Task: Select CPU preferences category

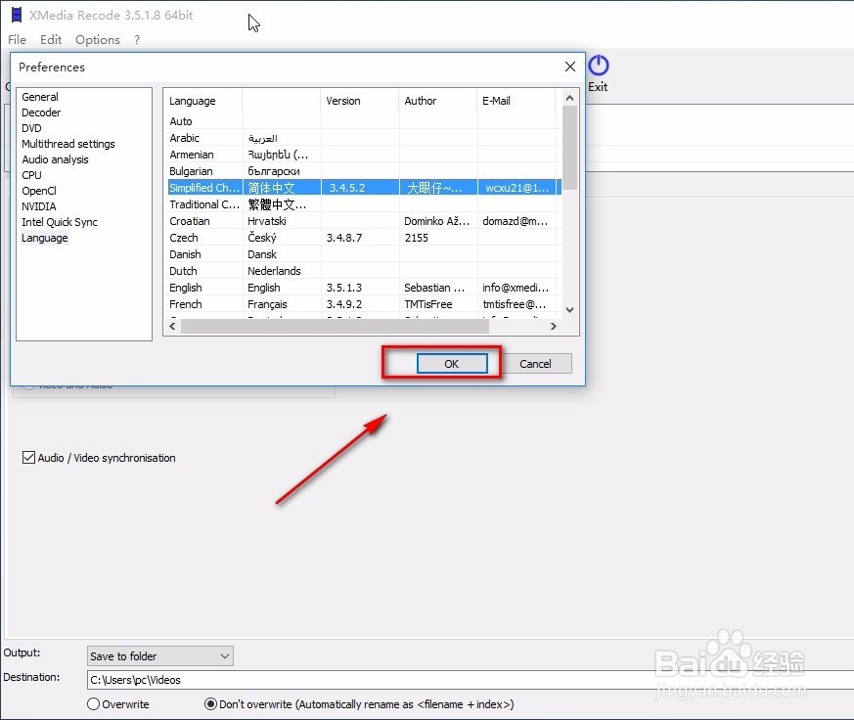Action: pos(31,175)
